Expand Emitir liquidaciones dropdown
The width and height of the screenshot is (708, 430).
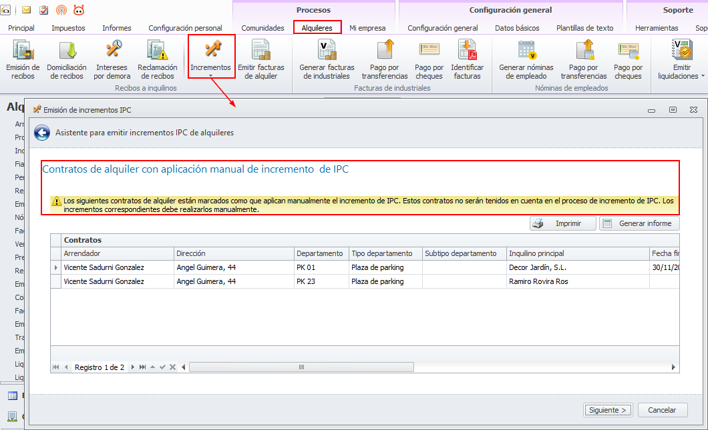(703, 76)
